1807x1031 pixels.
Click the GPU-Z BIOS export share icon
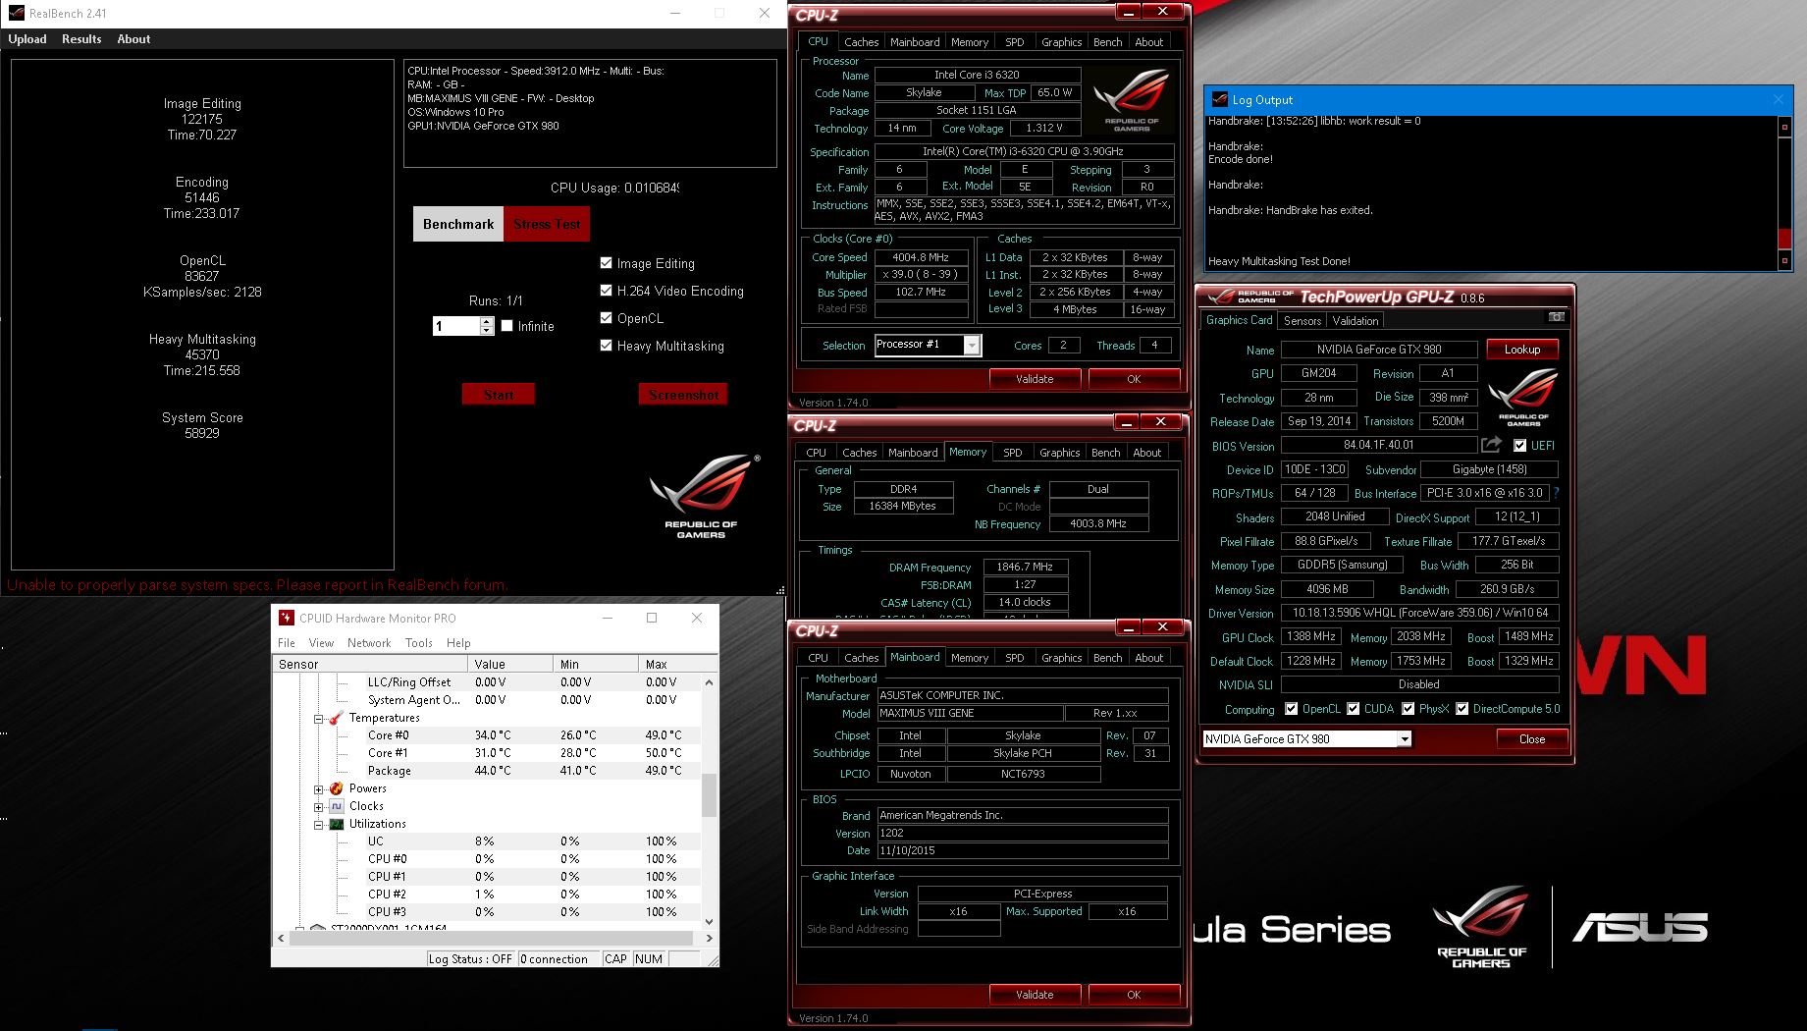[x=1492, y=445]
